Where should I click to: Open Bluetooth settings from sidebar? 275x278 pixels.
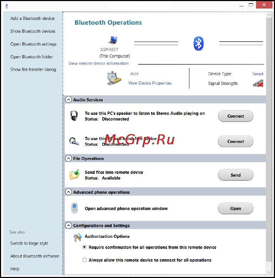(33, 44)
